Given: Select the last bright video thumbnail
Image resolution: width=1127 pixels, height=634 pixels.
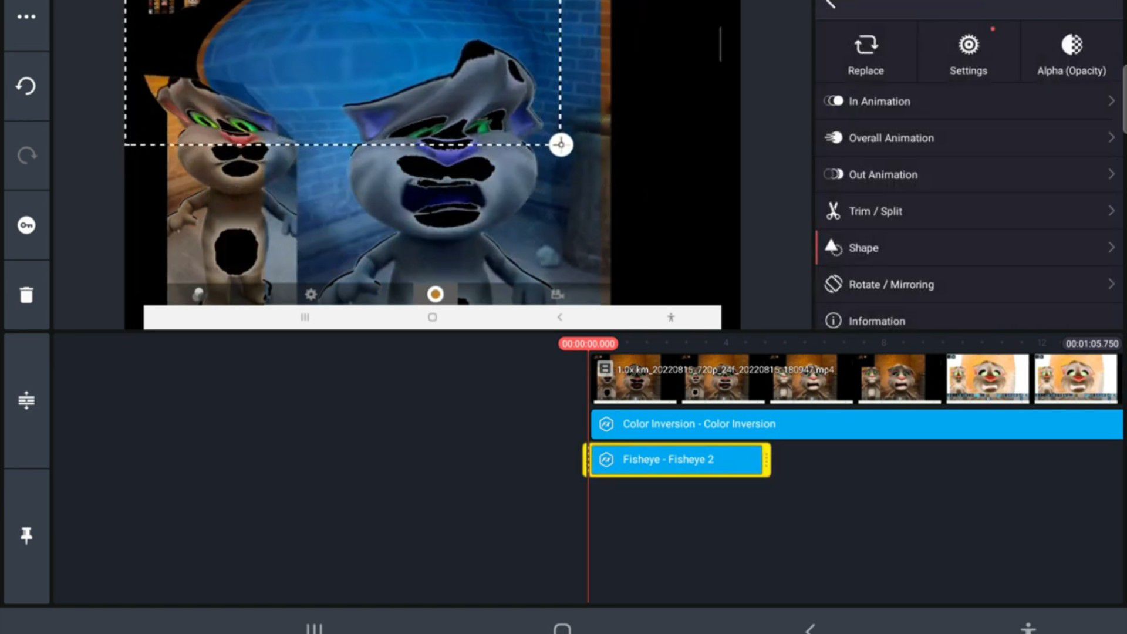Looking at the screenshot, I should tap(1075, 378).
